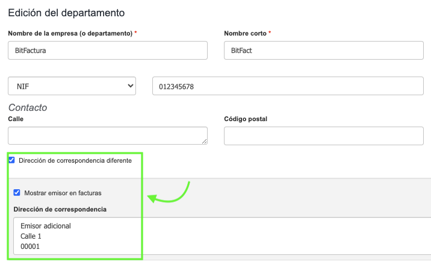
Task: Open the NIF identifier type dropdown
Action: point(72,86)
